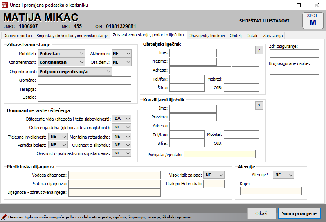Click the SPOL M gender badge
This screenshot has height=222, width=326.
(313, 20)
